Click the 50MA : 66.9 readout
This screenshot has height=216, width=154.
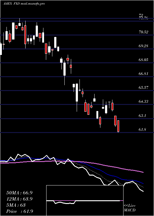[x=19, y=193]
